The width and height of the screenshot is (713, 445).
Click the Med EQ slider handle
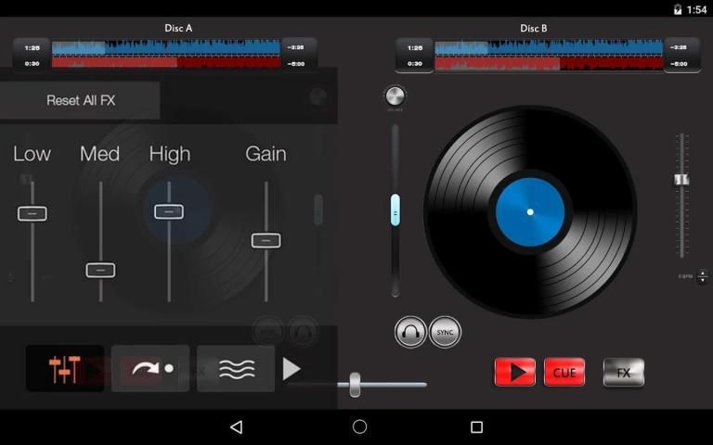(100, 270)
